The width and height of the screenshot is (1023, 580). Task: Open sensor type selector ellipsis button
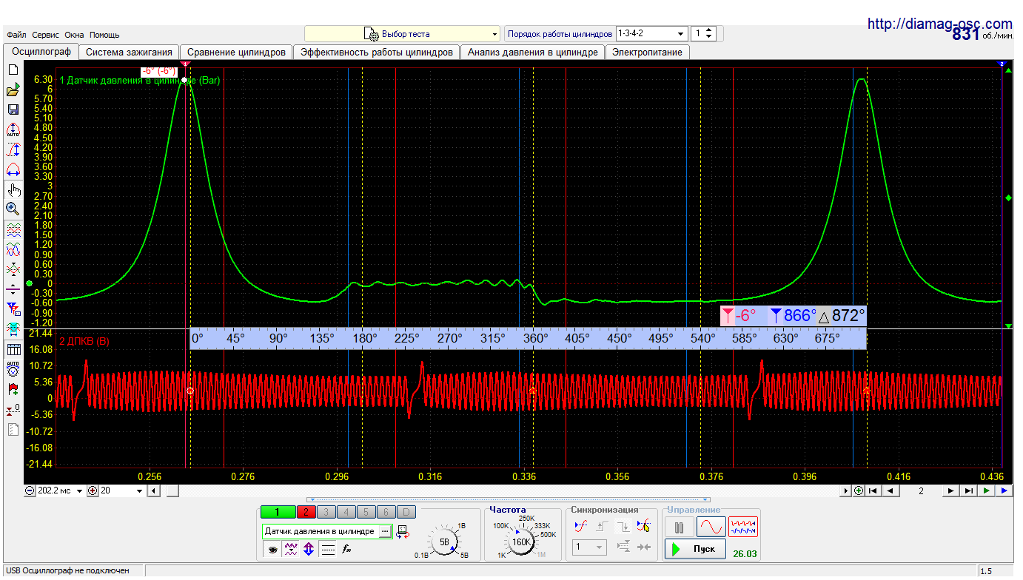tap(385, 531)
